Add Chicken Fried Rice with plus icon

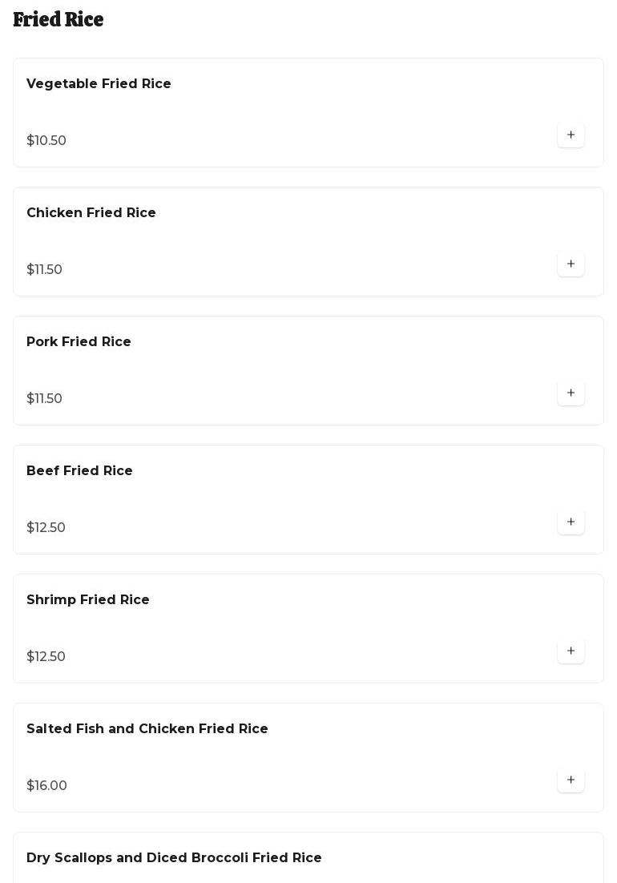pos(571,264)
